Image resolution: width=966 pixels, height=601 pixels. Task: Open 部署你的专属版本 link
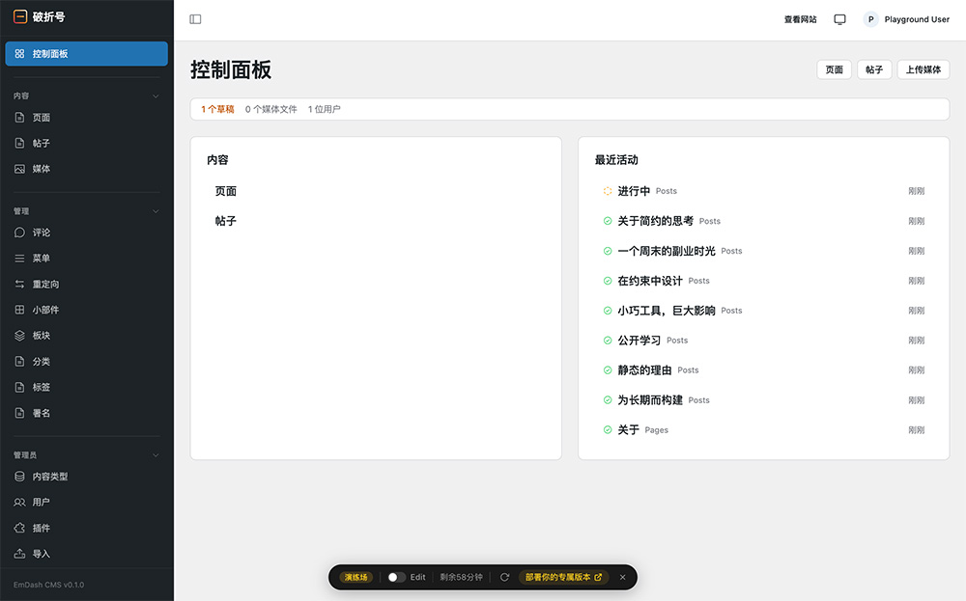(x=565, y=577)
